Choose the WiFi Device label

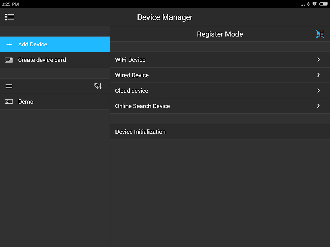(130, 60)
